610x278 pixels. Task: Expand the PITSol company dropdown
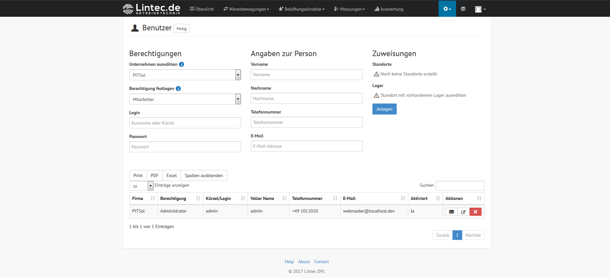tap(185, 75)
